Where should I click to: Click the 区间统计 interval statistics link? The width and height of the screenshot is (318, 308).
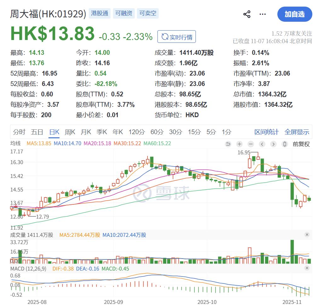[x=266, y=132]
